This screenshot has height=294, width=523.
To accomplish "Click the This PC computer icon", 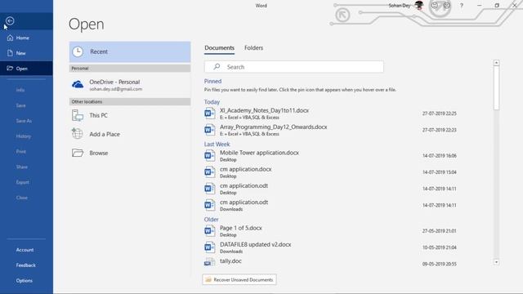I will (78, 115).
